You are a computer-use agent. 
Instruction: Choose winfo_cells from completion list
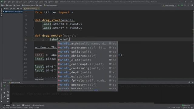tap(87, 52)
